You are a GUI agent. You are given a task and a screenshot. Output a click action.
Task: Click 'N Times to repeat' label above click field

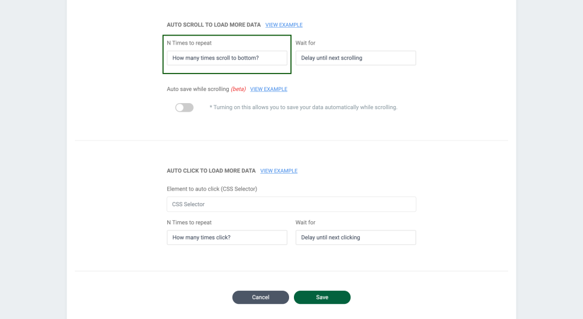[x=189, y=223]
